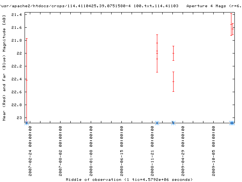Click the 2009-10-05 00:00:00 date label

[x=213, y=151]
